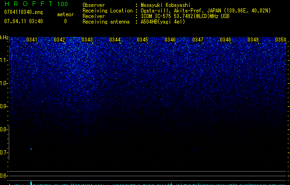The width and height of the screenshot is (290, 185).
Task: Click the timestamp 07.04.11 03:40
Action: coord(24,21)
